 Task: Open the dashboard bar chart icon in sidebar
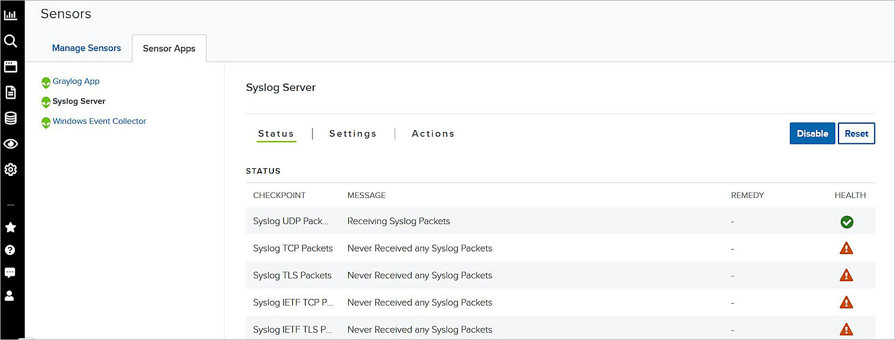point(11,15)
